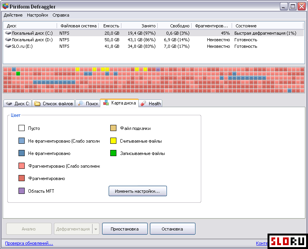Click the Файл подкачки tan swatch
This screenshot has width=308, height=249.
pos(113,128)
